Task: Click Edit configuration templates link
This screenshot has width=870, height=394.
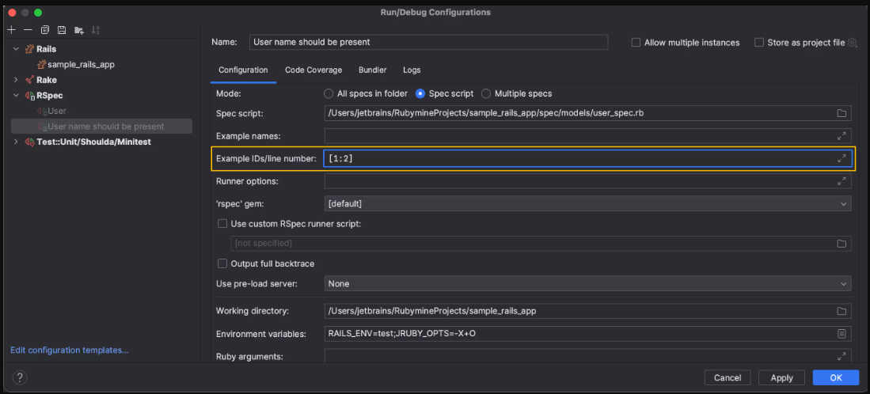Action: 69,350
